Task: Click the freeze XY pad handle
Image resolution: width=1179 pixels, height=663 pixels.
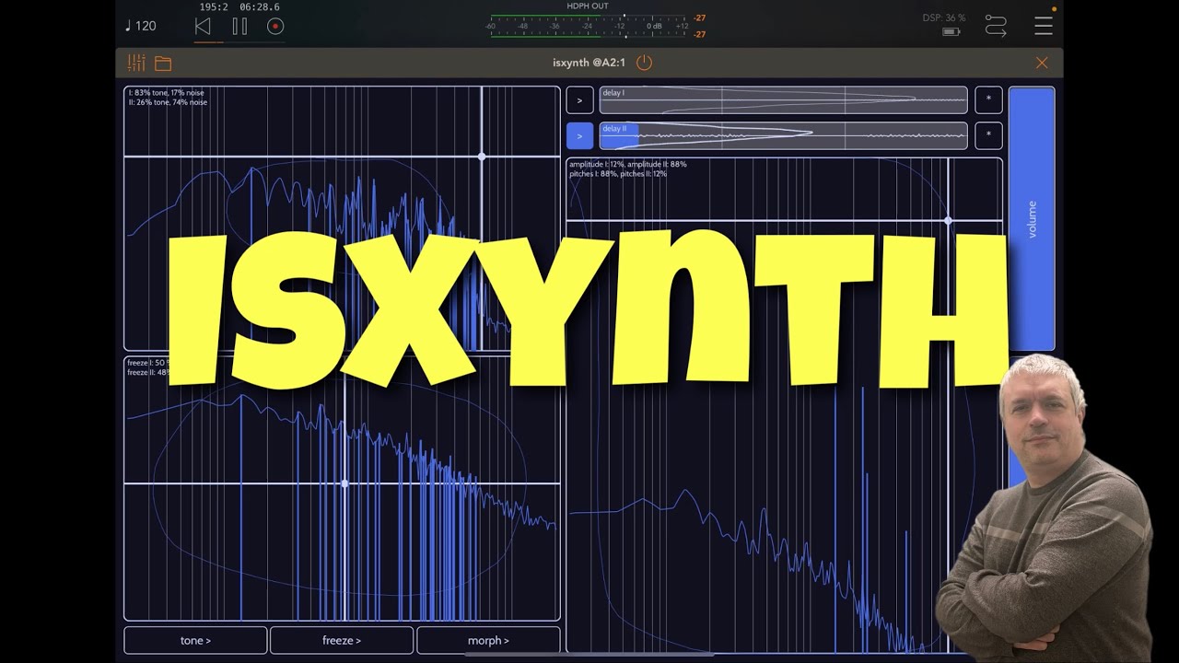Action: (x=344, y=483)
